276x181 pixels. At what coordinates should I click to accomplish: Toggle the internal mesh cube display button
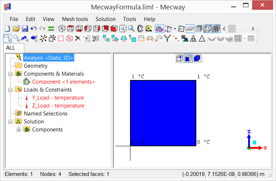click(216, 29)
